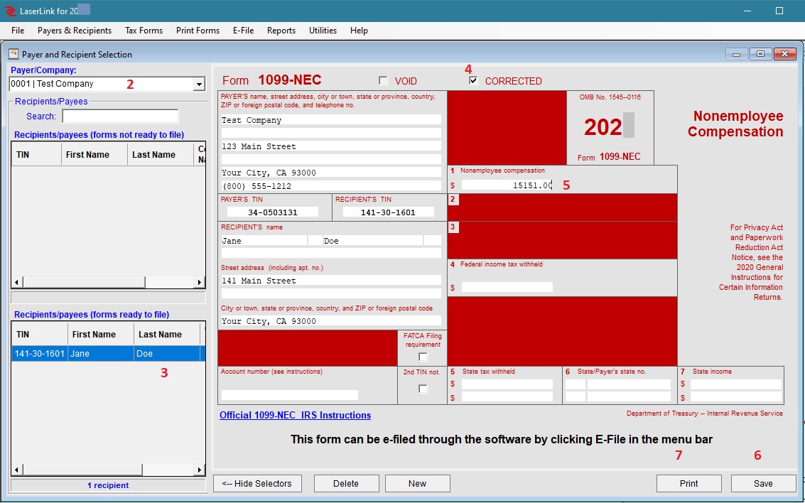Screen dimensions: 805x503
Task: Click Federal income tax withheld field
Action: [x=507, y=287]
